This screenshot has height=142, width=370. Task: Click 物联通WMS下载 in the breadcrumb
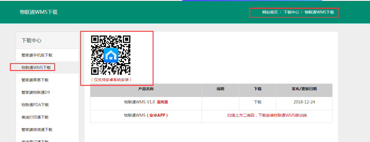[x=319, y=12]
